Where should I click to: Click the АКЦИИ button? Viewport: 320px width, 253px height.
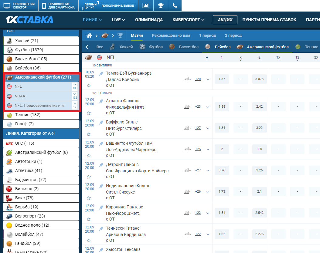225,20
